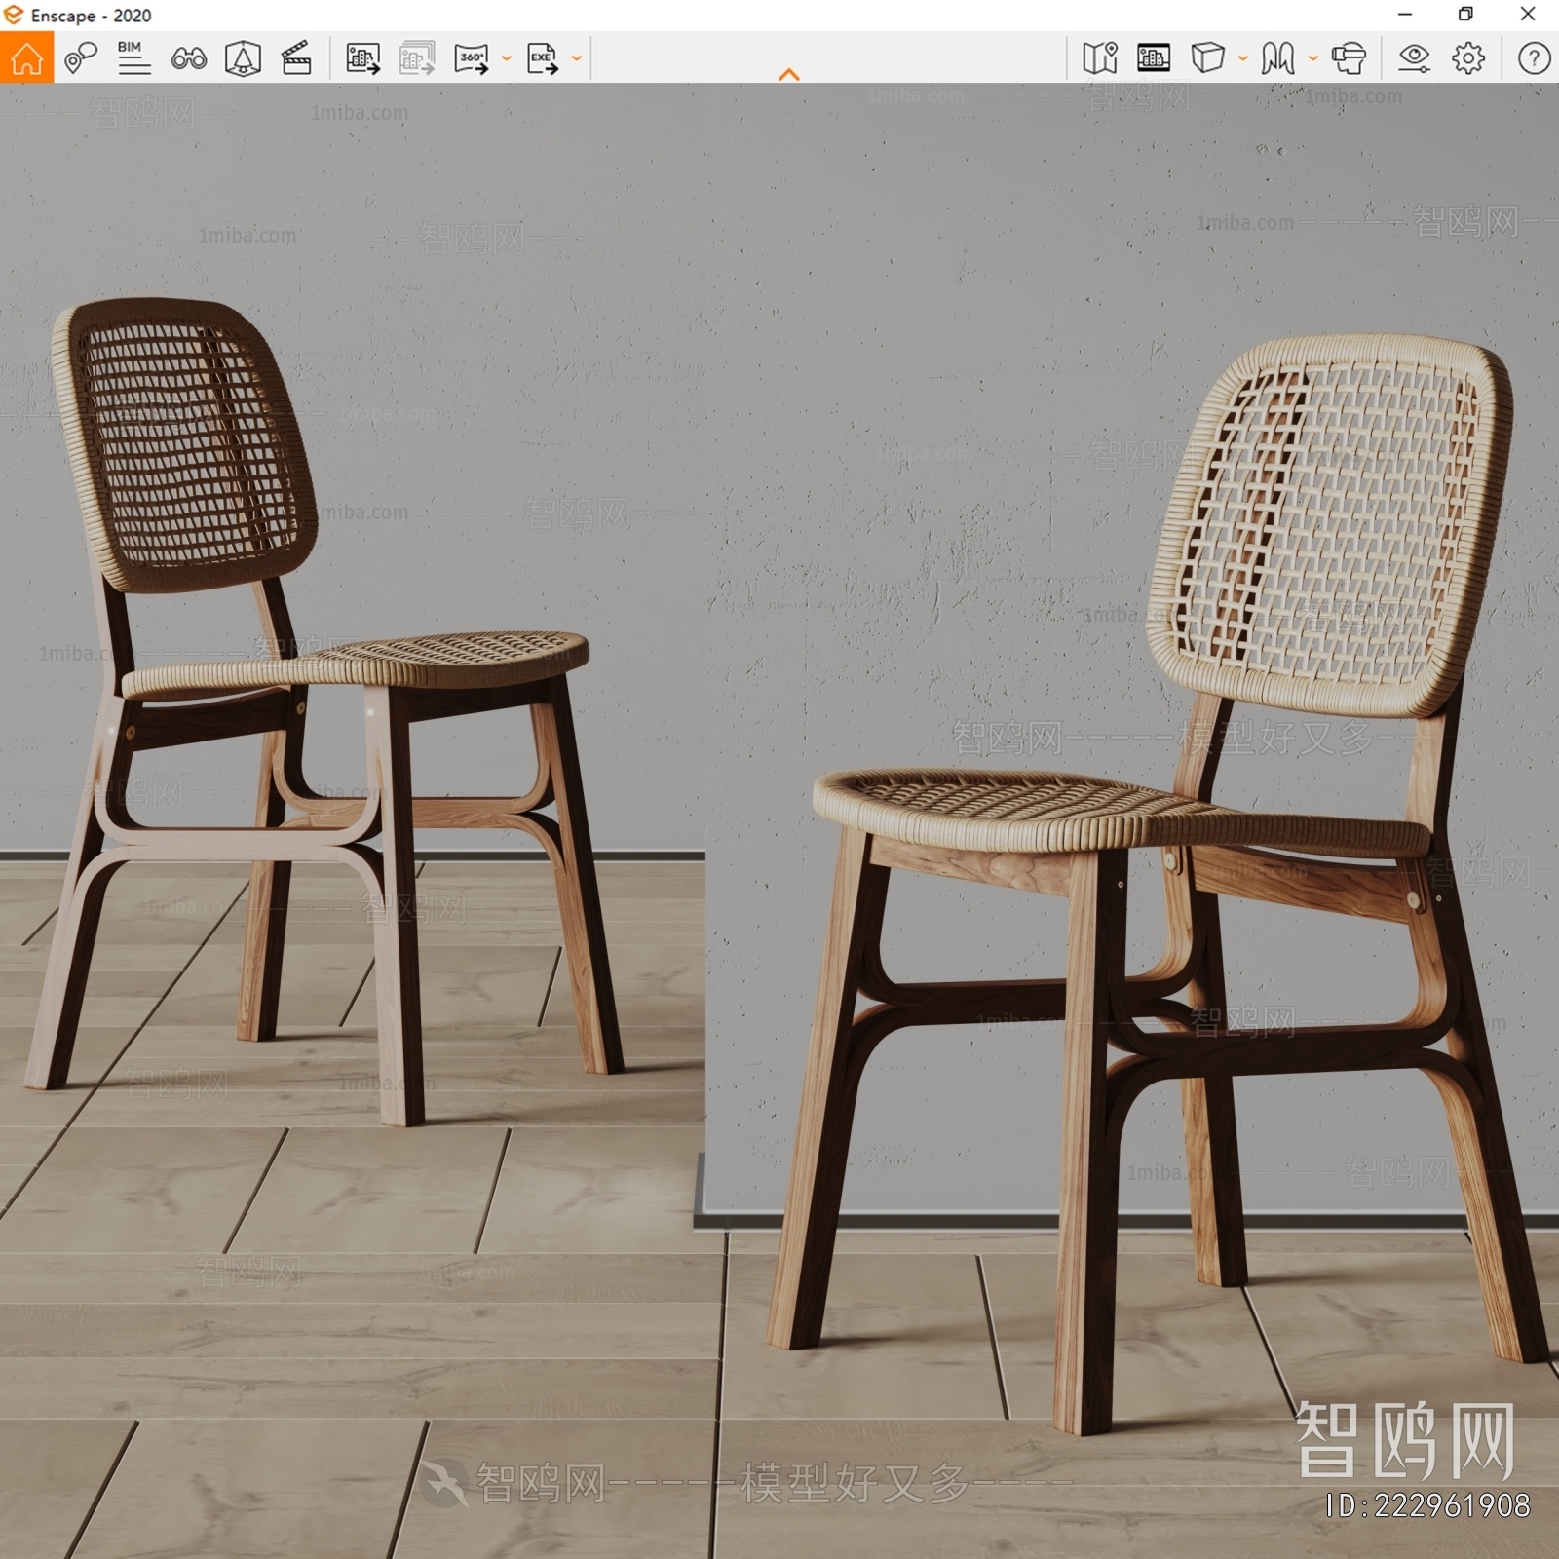This screenshot has height=1559, width=1559.
Task: Restore down the Enscape window
Action: pyautogui.click(x=1465, y=15)
